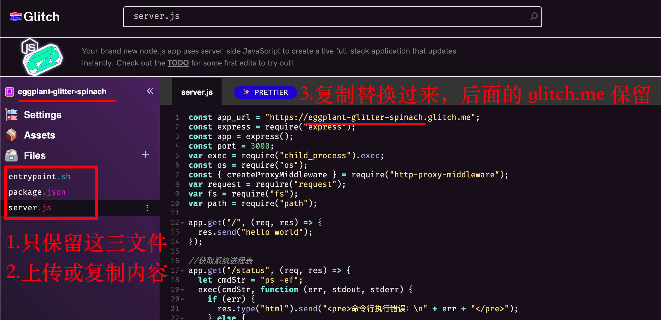Open Settings in the sidebar
661x320 pixels.
[x=42, y=115]
